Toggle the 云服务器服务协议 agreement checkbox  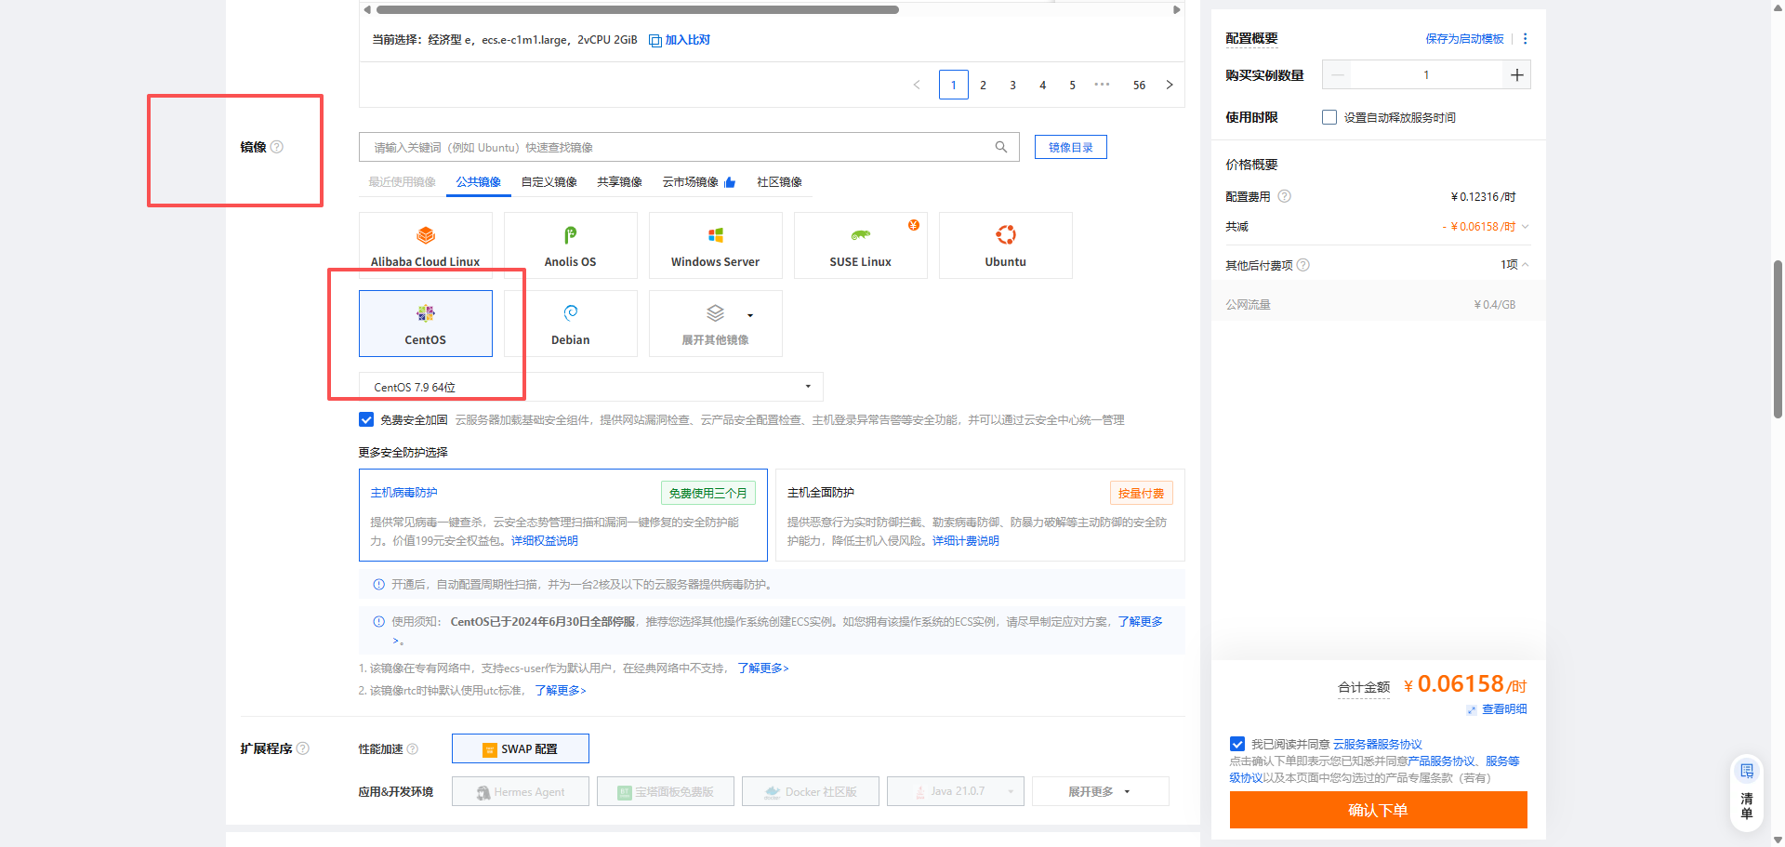pos(1237,744)
